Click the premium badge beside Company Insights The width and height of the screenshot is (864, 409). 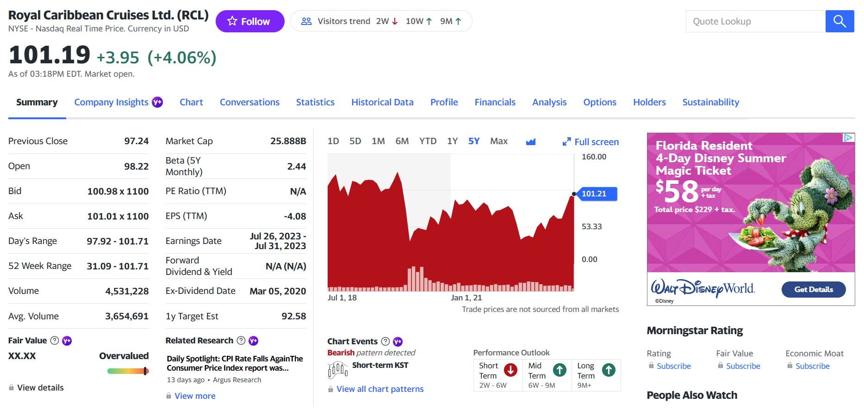[x=157, y=102]
